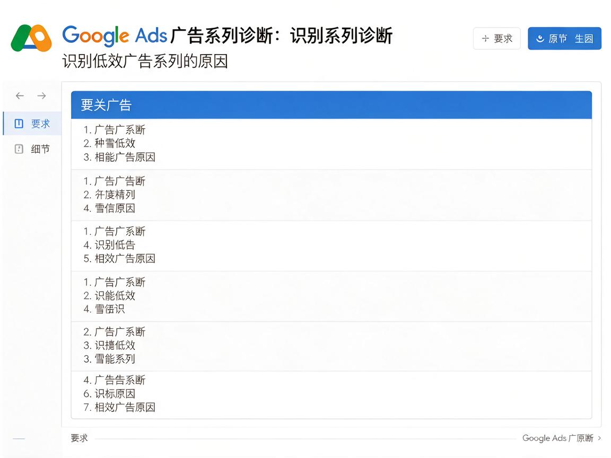
Task: Select the row '2. 种雪低效'
Action: 109,143
